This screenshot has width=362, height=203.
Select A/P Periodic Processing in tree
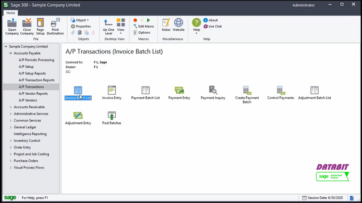click(36, 60)
